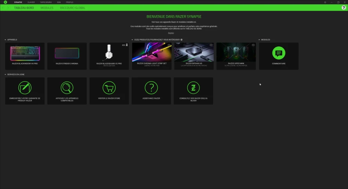Minimize the Synapse window
Image resolution: width=348 pixels, height=189 pixels.
[x=332, y=2]
